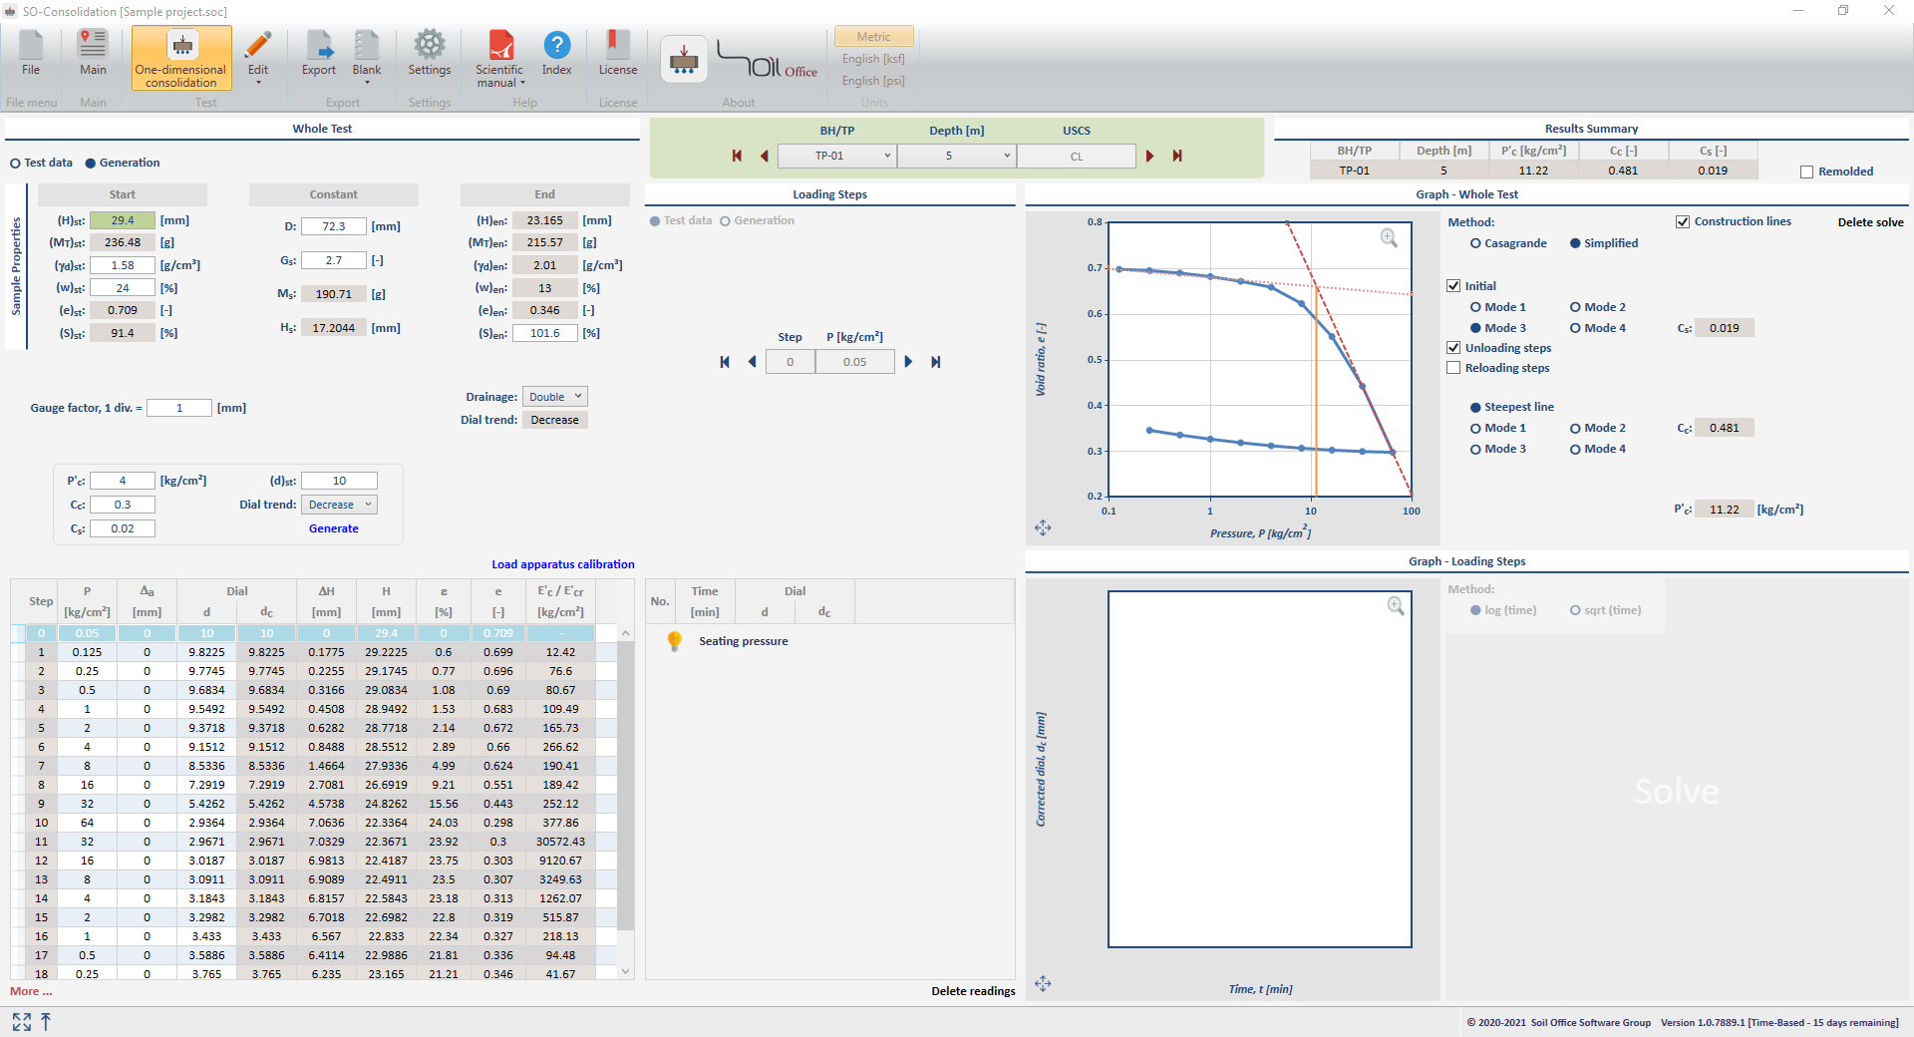Go to next borehole record arrow

click(1149, 156)
